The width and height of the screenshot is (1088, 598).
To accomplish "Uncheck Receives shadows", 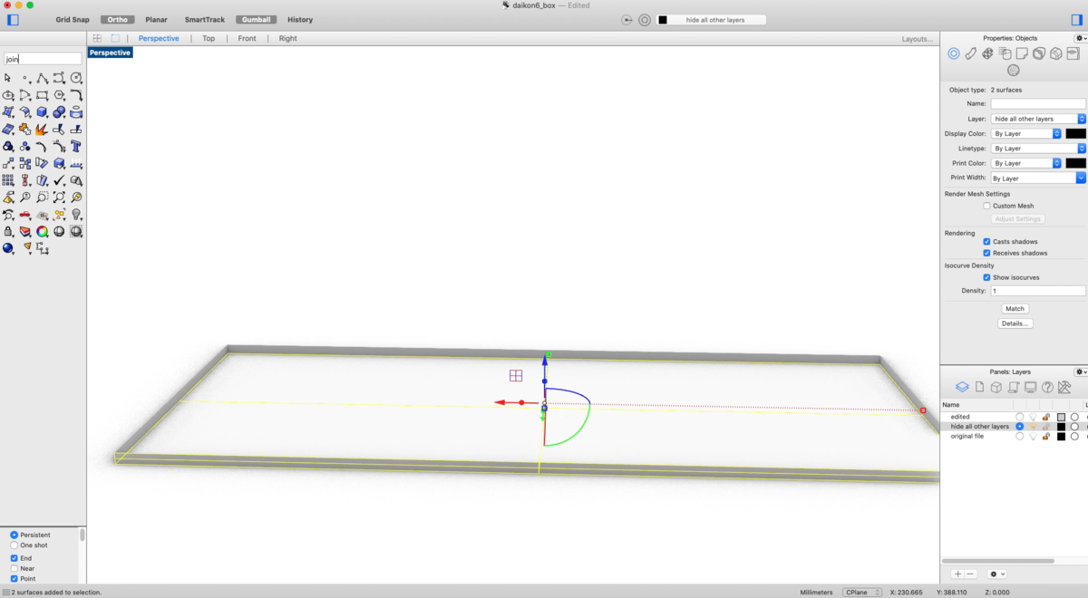I will [x=986, y=253].
